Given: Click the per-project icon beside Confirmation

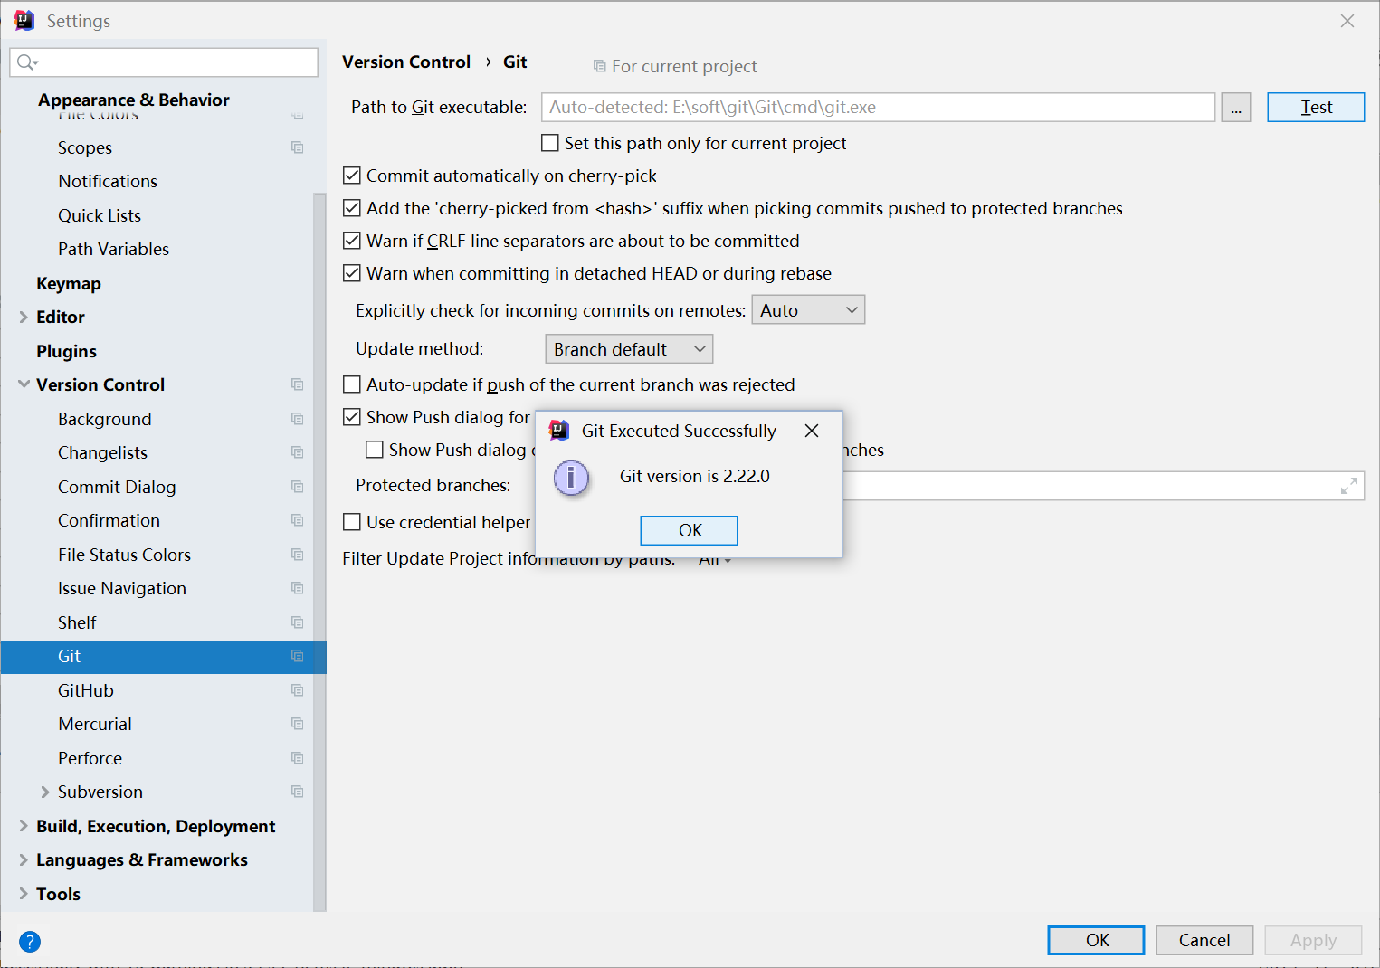Looking at the screenshot, I should coord(297,520).
